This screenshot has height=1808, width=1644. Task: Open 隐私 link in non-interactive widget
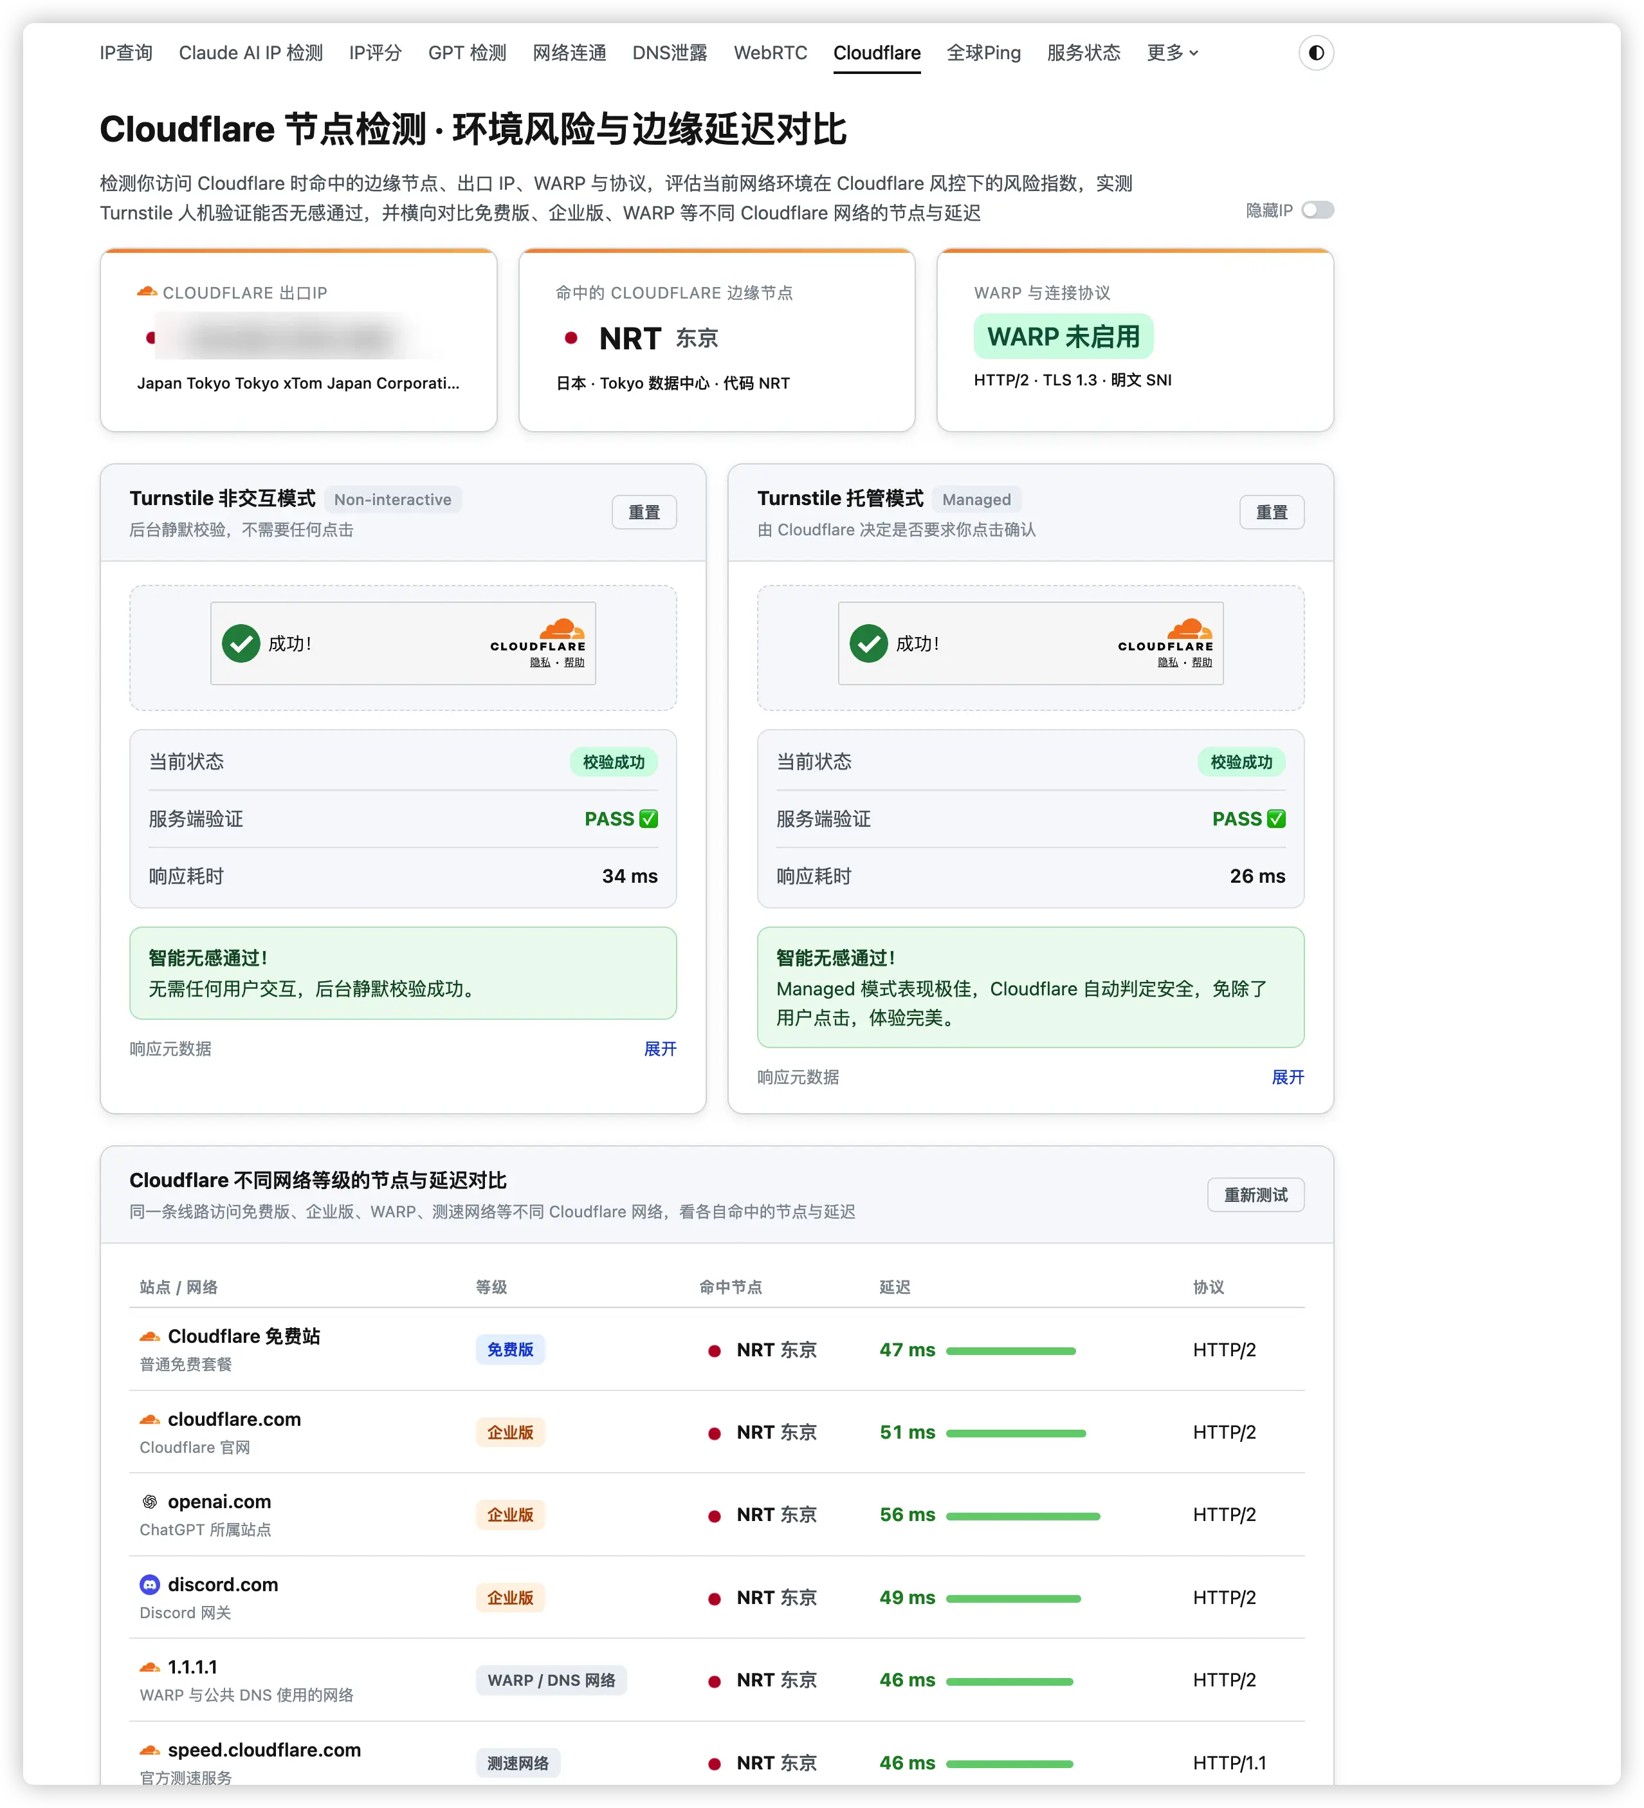[x=540, y=663]
